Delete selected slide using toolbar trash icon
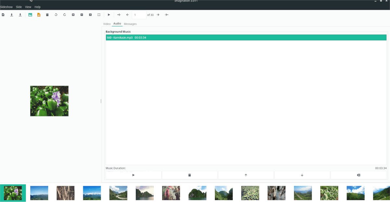390x202 pixels. 47,15
